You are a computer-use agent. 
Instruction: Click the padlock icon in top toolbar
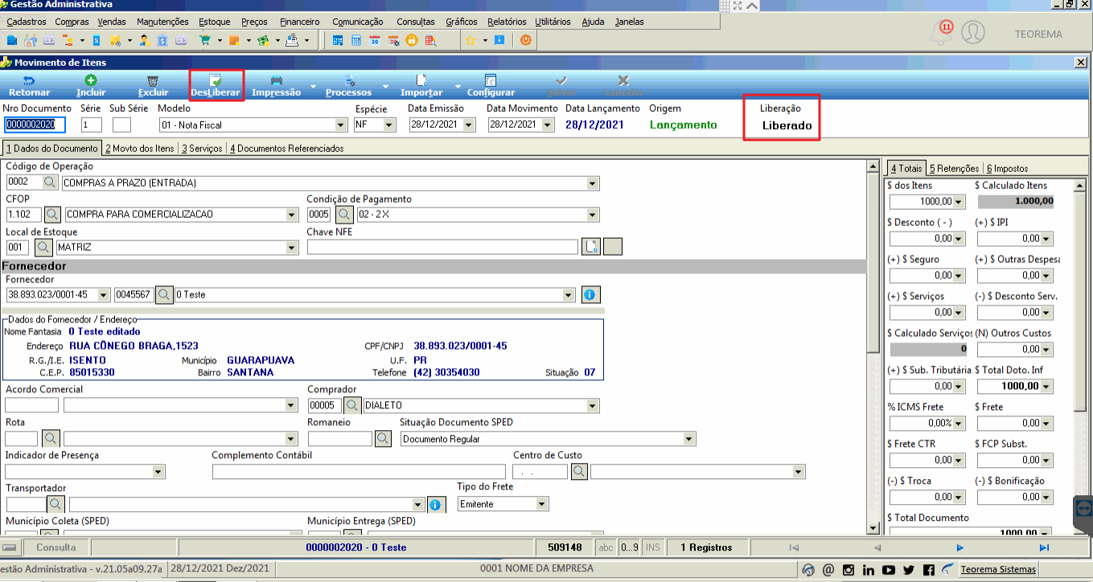411,39
